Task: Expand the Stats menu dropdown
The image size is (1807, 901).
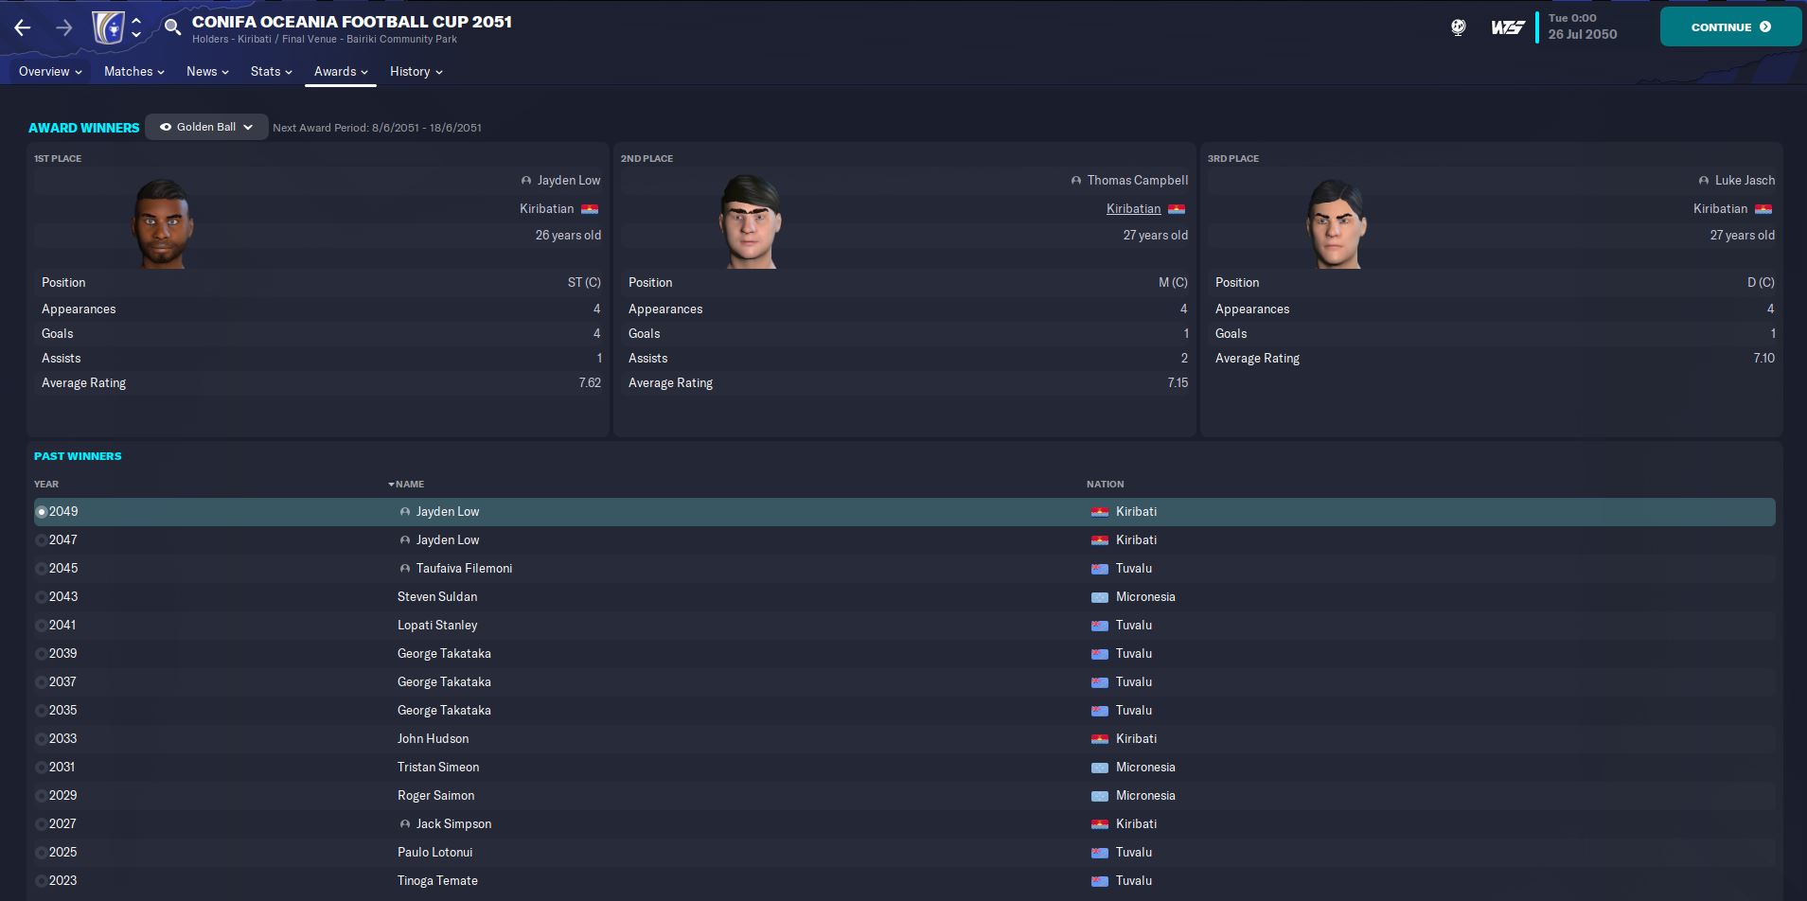Action: point(271,72)
